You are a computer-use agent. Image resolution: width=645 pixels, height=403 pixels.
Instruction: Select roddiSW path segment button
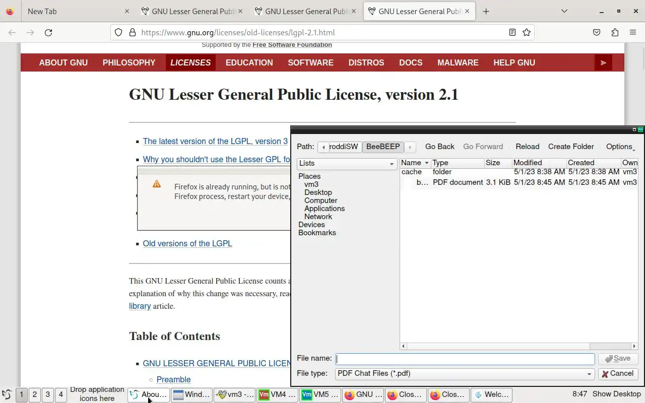coord(345,147)
